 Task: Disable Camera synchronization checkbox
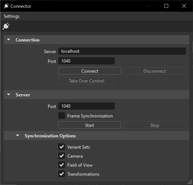tap(62, 156)
